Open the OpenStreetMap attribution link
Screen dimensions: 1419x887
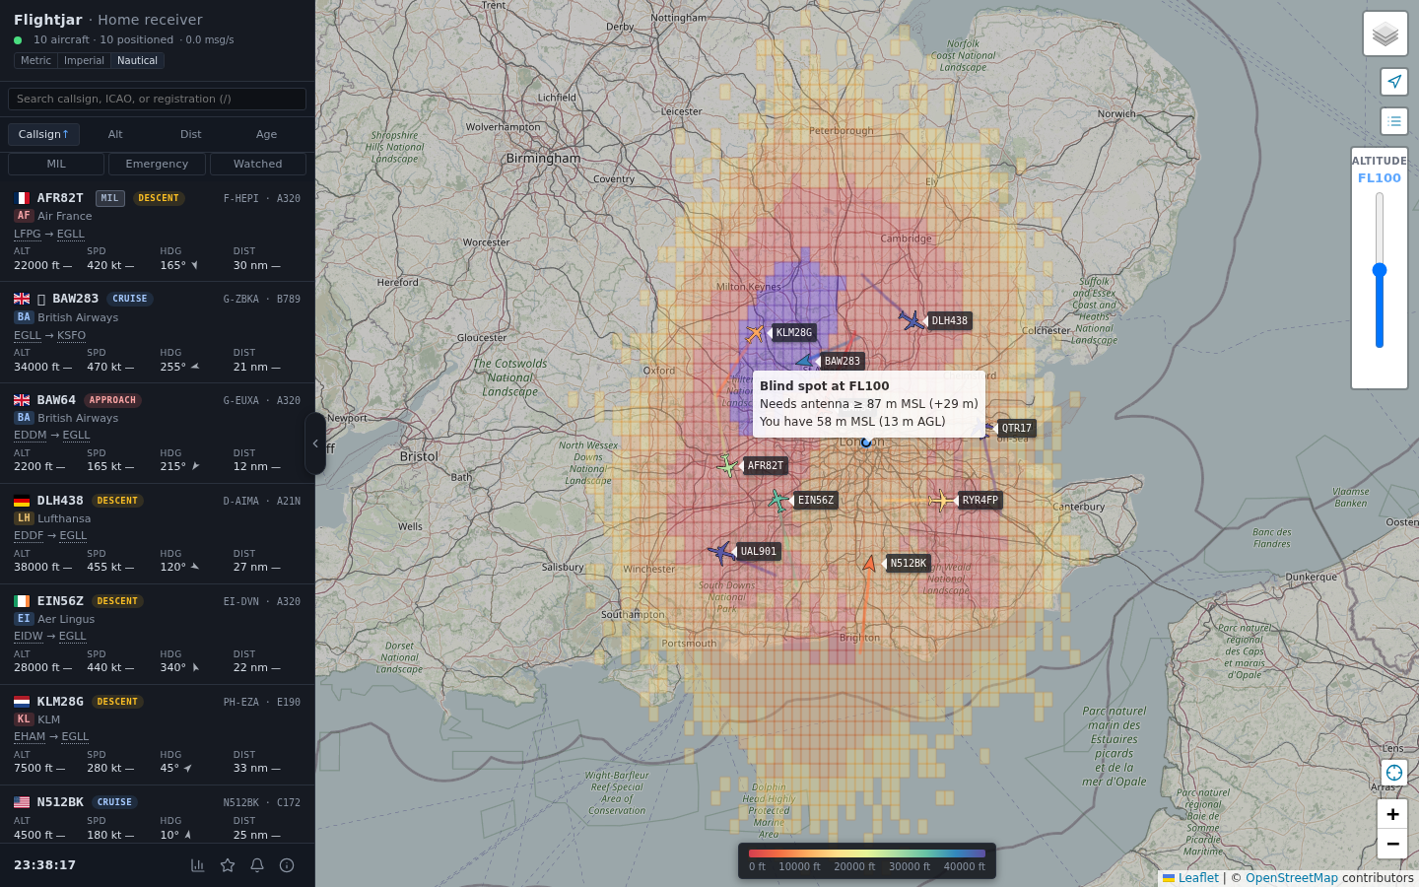pyautogui.click(x=1292, y=878)
